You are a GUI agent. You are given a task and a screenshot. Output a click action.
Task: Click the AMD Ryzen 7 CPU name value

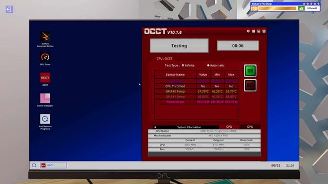(x=218, y=131)
